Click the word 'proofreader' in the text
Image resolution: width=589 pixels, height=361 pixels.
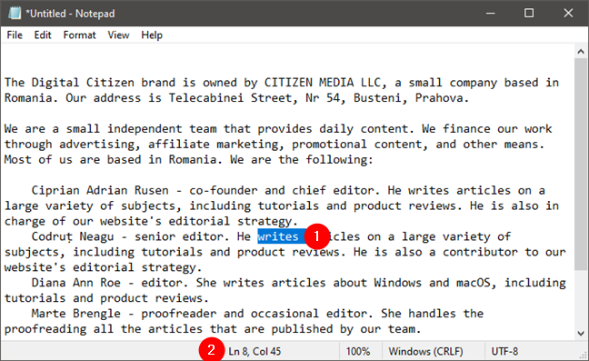[179, 314]
